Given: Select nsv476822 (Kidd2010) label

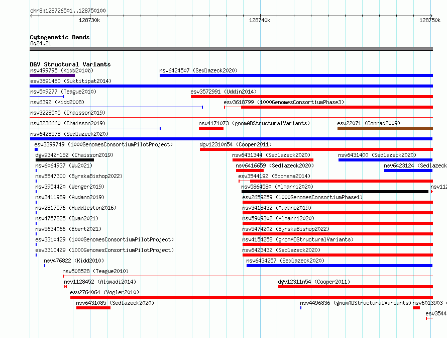Looking at the screenshot, I should (x=74, y=261).
